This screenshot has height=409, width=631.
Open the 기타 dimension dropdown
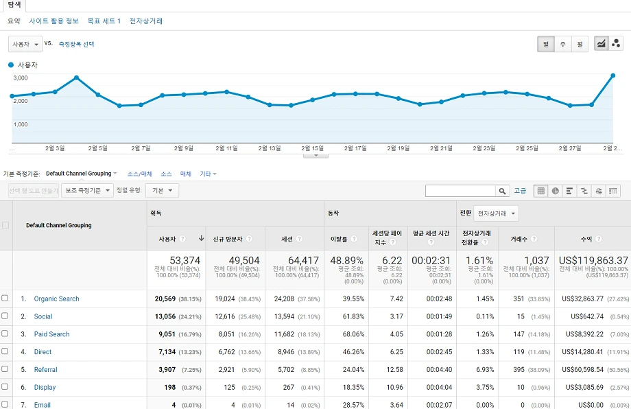(x=208, y=174)
